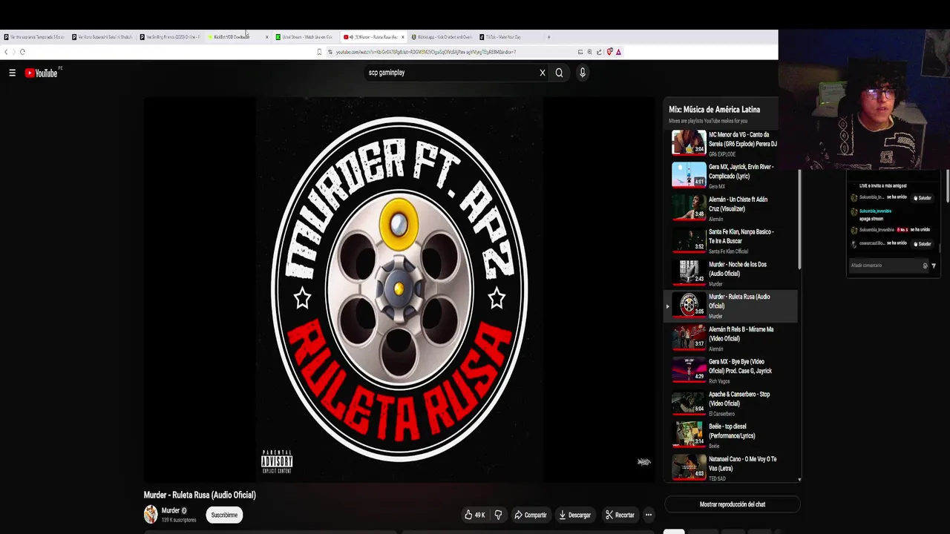This screenshot has width=950, height=534.
Task: Go back with the browser back arrow
Action: pyautogui.click(x=6, y=52)
